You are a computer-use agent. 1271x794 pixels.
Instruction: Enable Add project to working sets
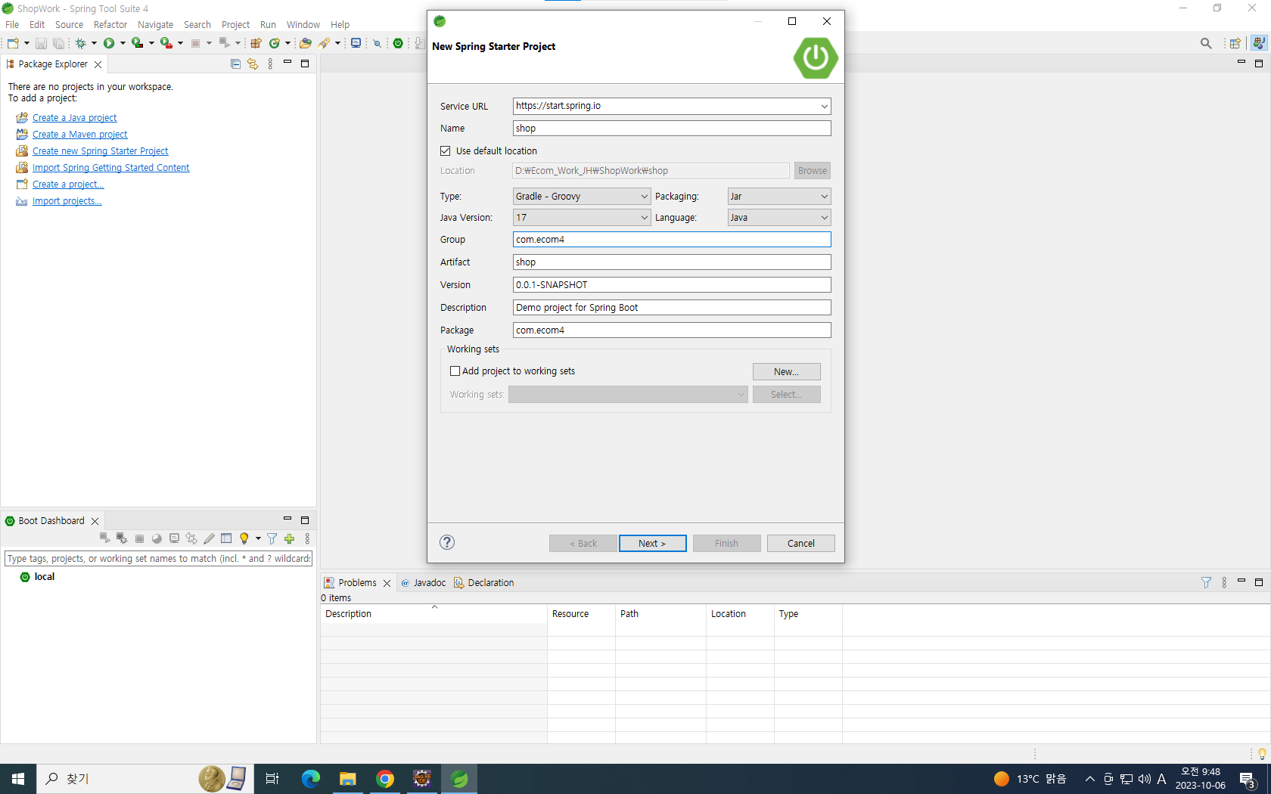coord(455,371)
